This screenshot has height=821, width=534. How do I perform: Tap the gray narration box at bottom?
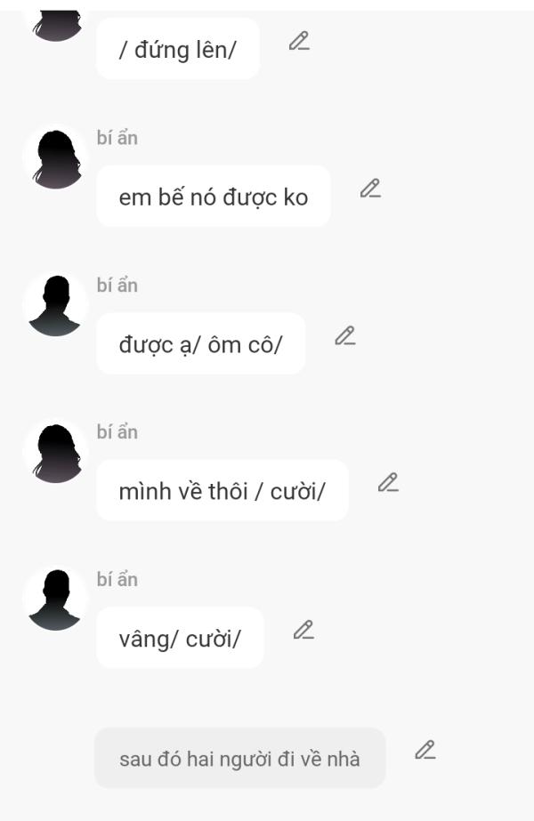click(240, 758)
